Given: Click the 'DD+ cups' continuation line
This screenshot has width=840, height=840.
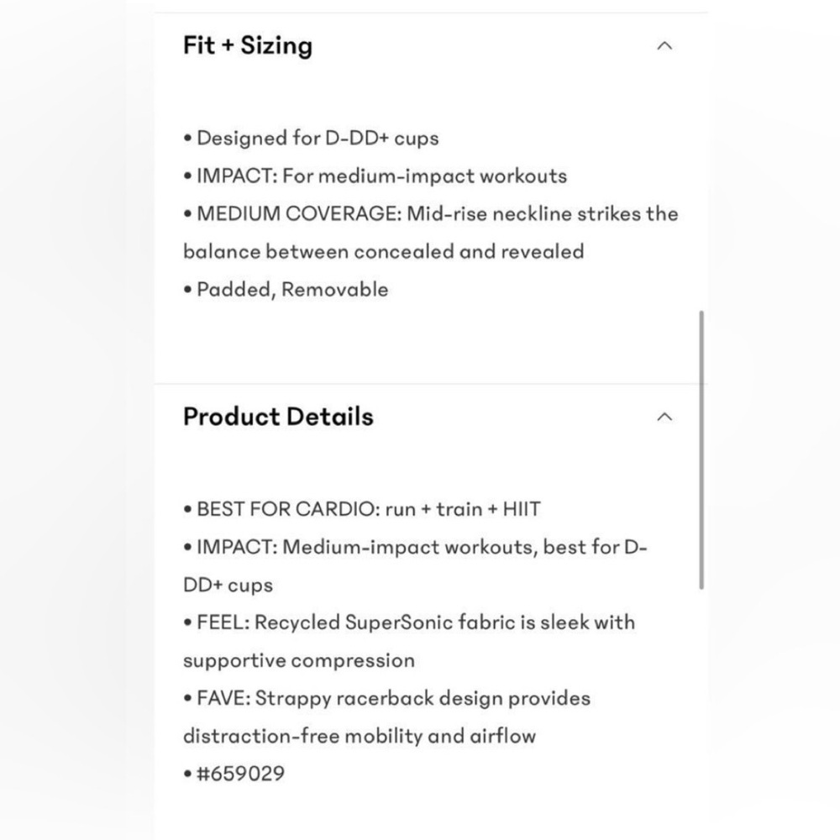Looking at the screenshot, I should tap(228, 585).
